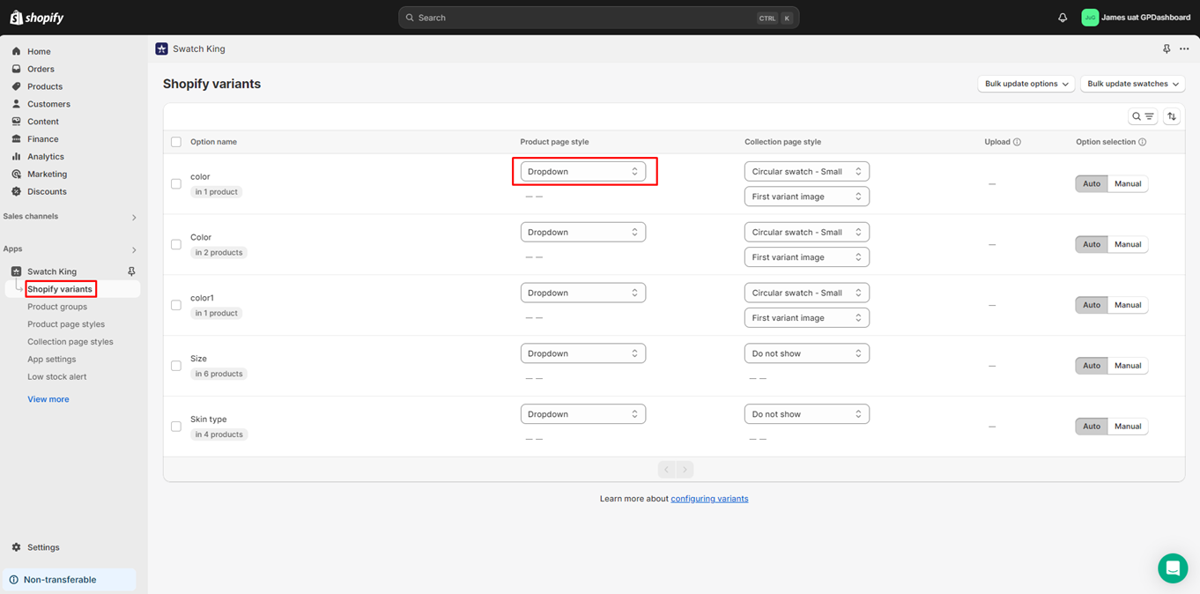Open the chat support bubble
Screen dimensions: 1200x594
(x=1172, y=568)
